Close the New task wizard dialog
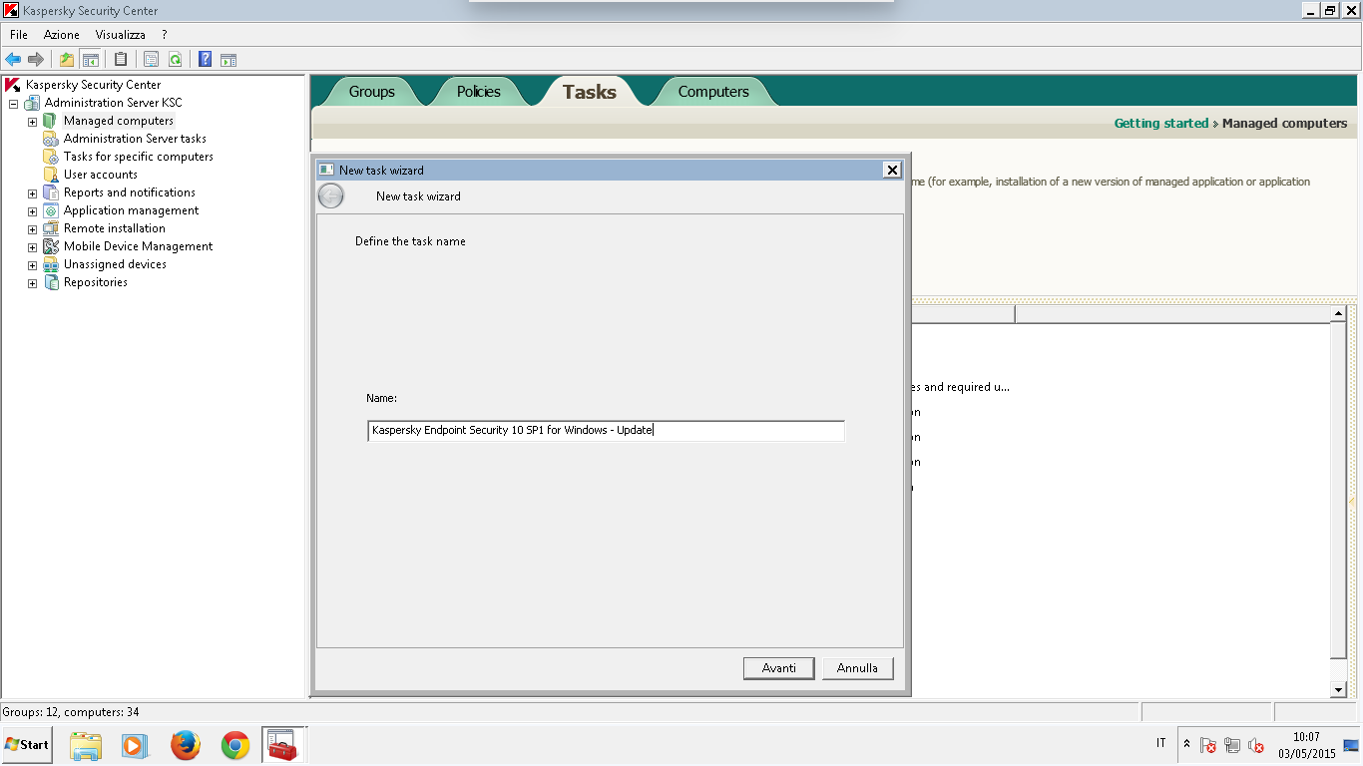This screenshot has width=1363, height=766. [892, 171]
